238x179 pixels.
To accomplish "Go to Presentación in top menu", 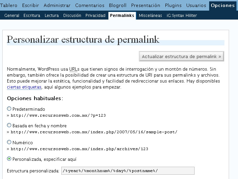I will click(x=146, y=5).
